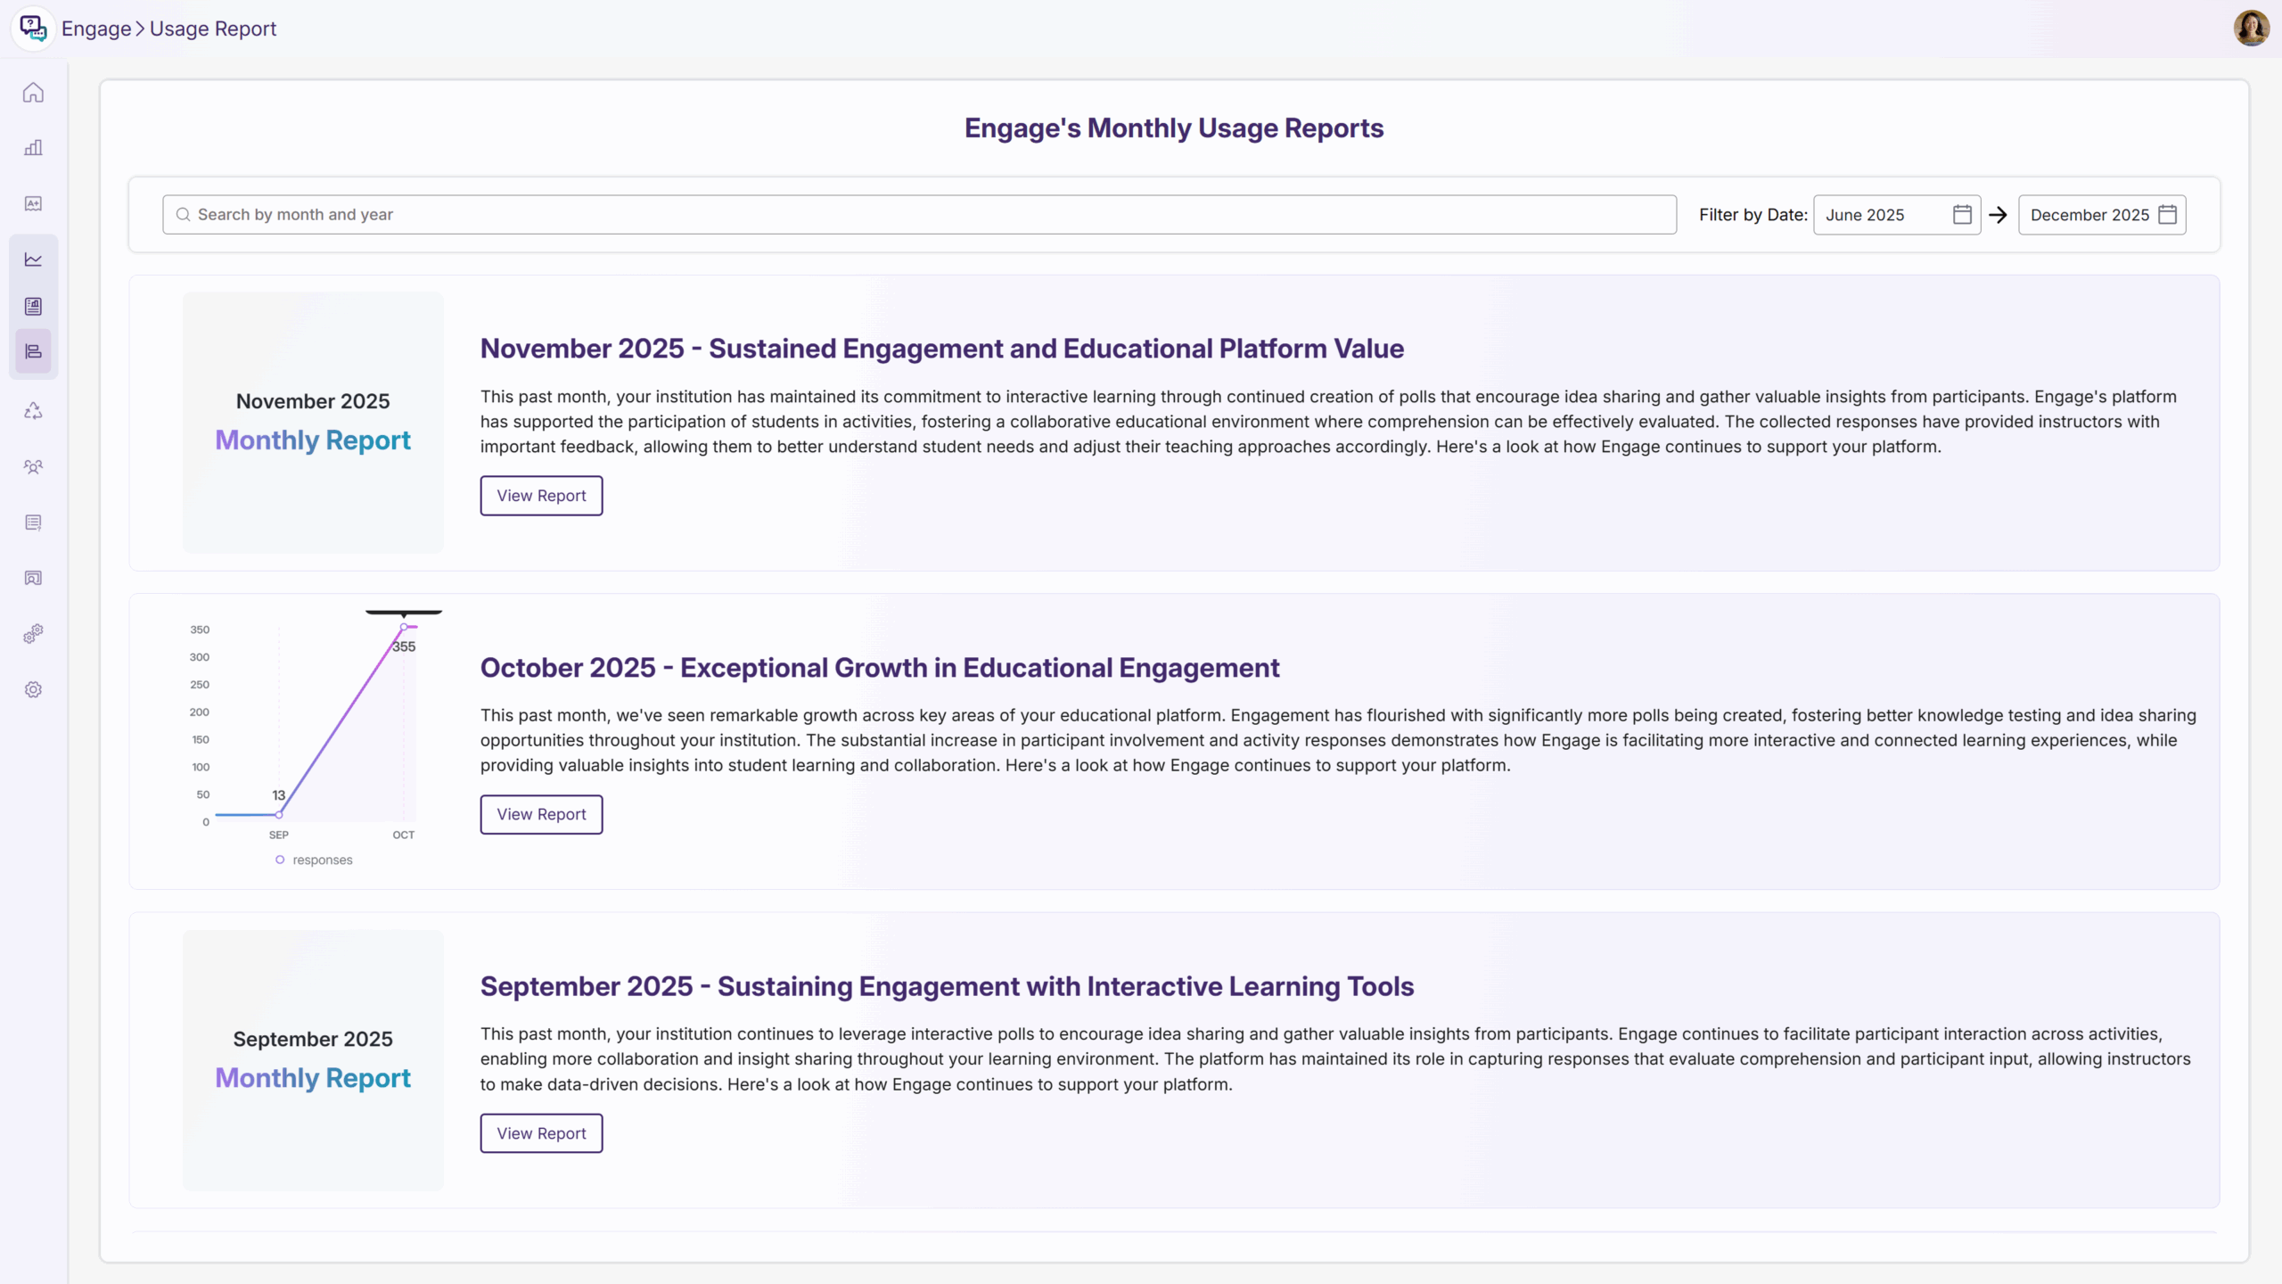View Report for October 2025
The image size is (2282, 1284).
coord(541,814)
